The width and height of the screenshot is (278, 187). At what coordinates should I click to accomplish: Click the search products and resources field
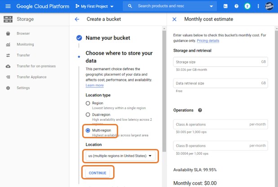tap(170, 6)
